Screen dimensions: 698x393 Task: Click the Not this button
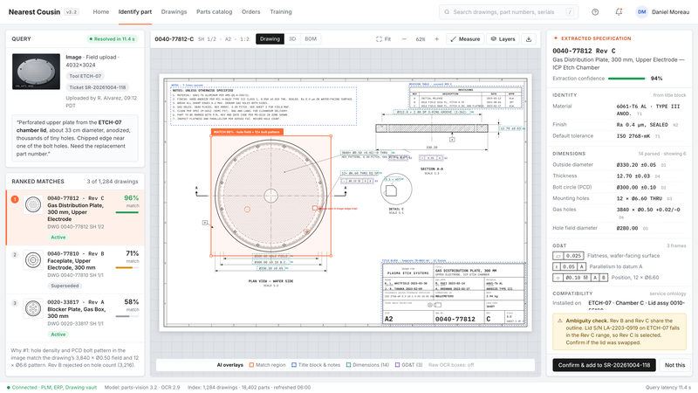click(674, 365)
